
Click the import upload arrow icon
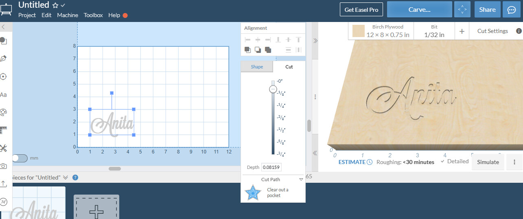3,184
